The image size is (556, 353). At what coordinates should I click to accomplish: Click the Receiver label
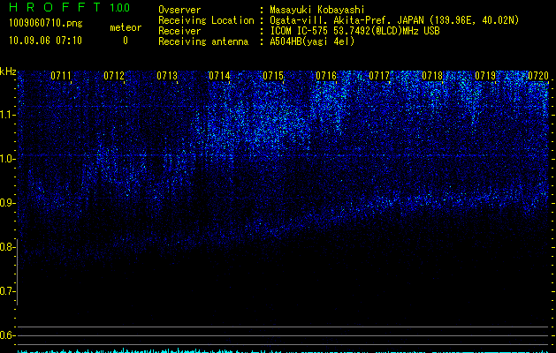tap(179, 31)
